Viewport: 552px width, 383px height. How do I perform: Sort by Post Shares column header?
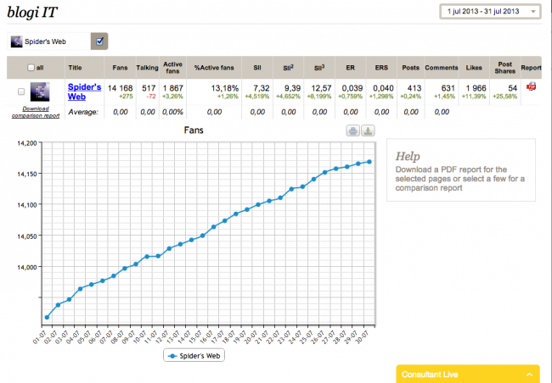(504, 68)
